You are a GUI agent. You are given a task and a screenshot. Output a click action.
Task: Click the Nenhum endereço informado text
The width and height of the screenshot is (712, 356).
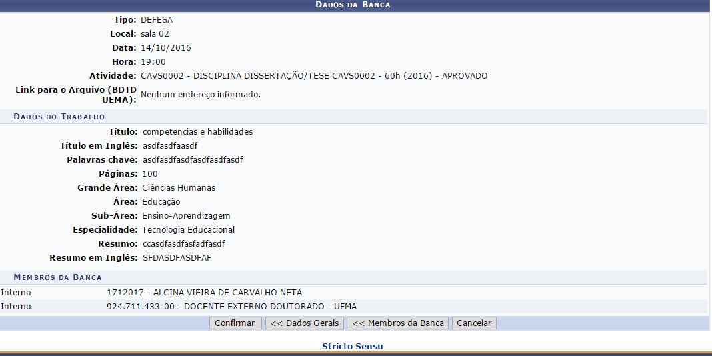pyautogui.click(x=200, y=95)
